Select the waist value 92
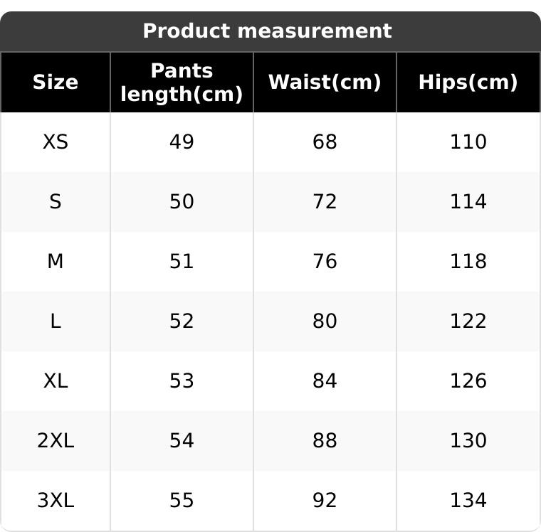541x532 pixels. tap(325, 501)
